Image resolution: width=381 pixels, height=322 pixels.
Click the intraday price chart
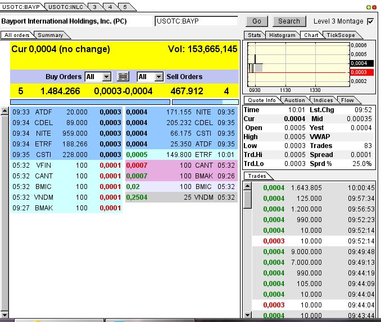click(x=298, y=65)
